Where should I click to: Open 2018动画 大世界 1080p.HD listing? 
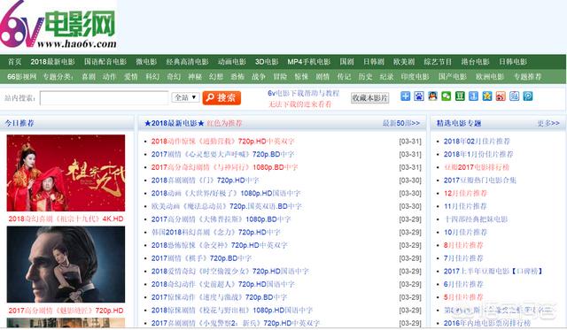(x=226, y=193)
